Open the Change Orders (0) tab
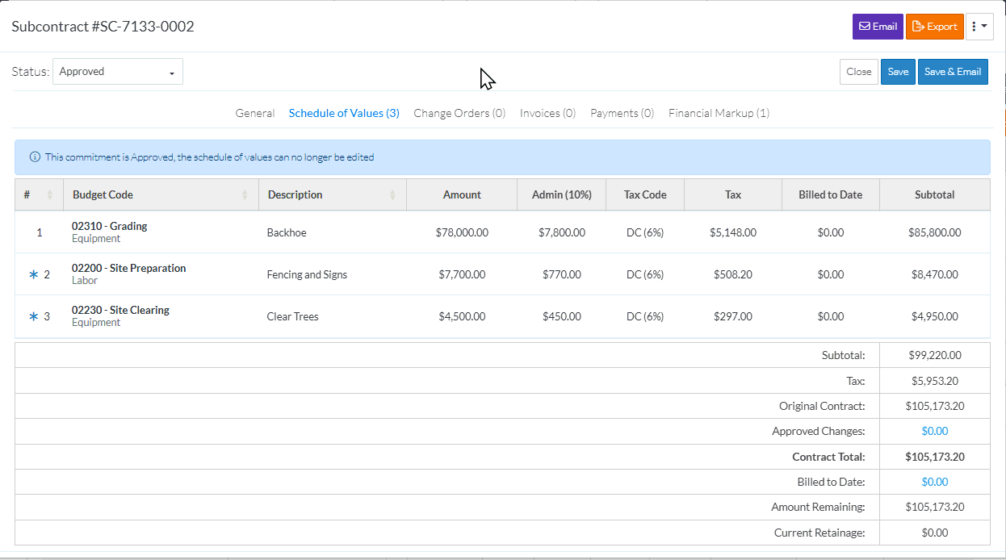Image resolution: width=1006 pixels, height=560 pixels. click(x=459, y=114)
